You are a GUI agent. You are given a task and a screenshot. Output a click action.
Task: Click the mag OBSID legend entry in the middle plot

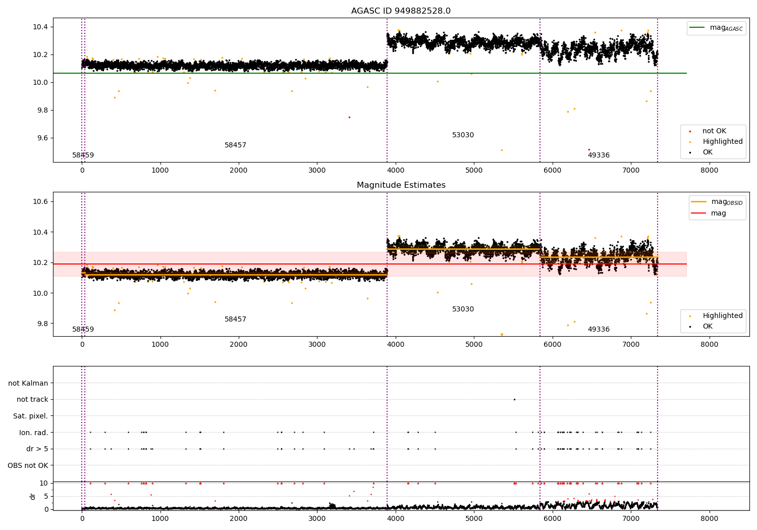click(x=717, y=202)
